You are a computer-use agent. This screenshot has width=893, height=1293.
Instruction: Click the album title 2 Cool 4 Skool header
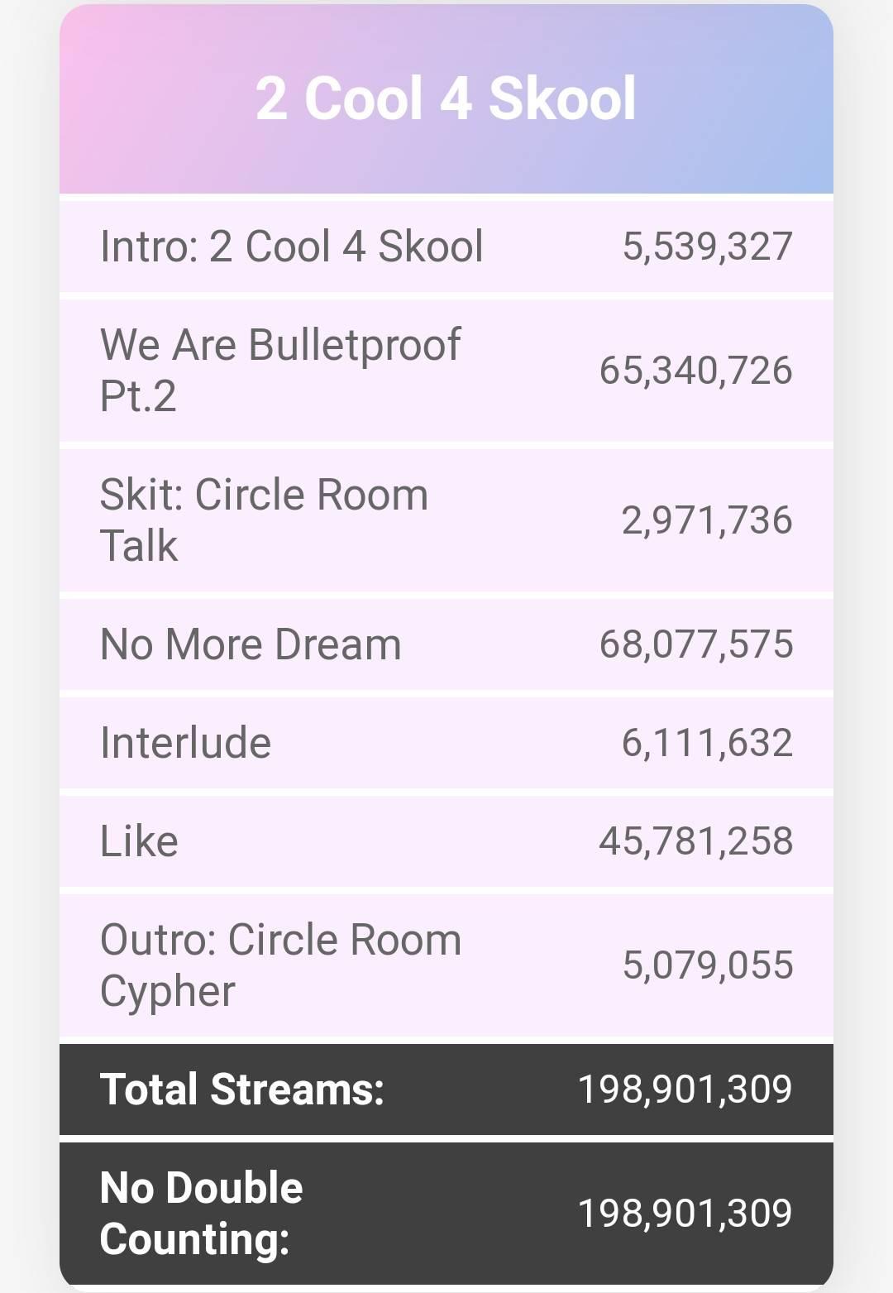(446, 98)
